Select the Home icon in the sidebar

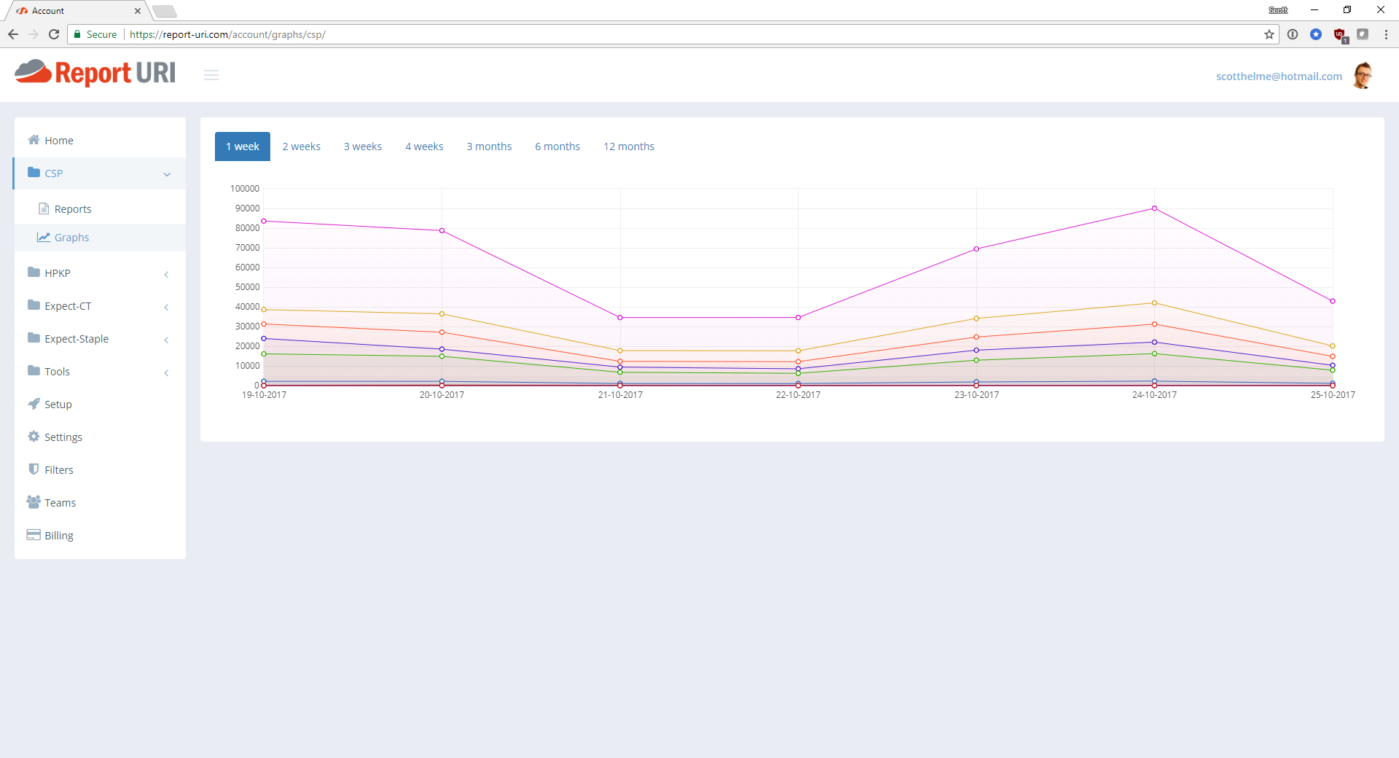[34, 140]
